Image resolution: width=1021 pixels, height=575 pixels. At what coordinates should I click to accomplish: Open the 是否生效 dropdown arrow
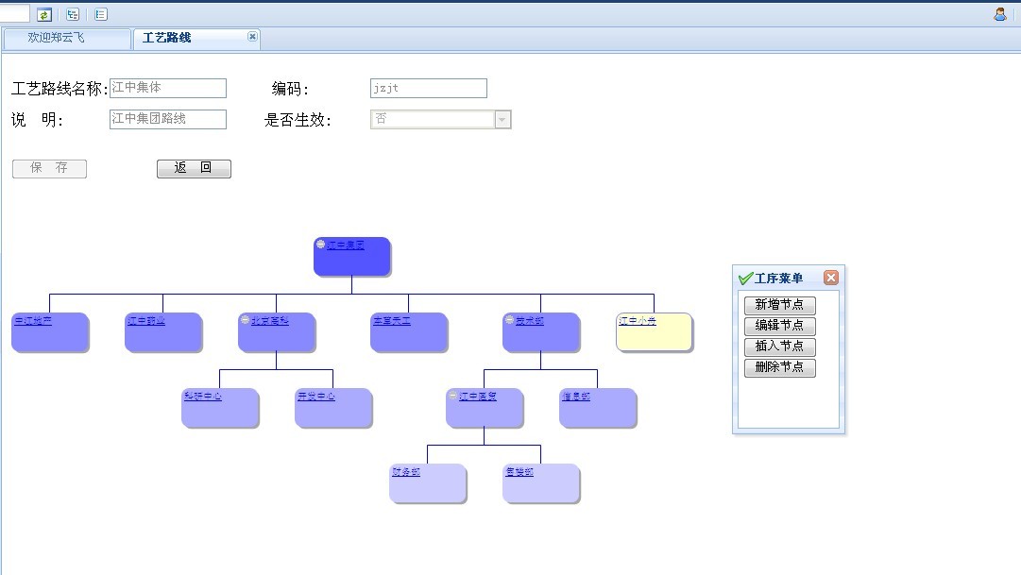[x=502, y=119]
